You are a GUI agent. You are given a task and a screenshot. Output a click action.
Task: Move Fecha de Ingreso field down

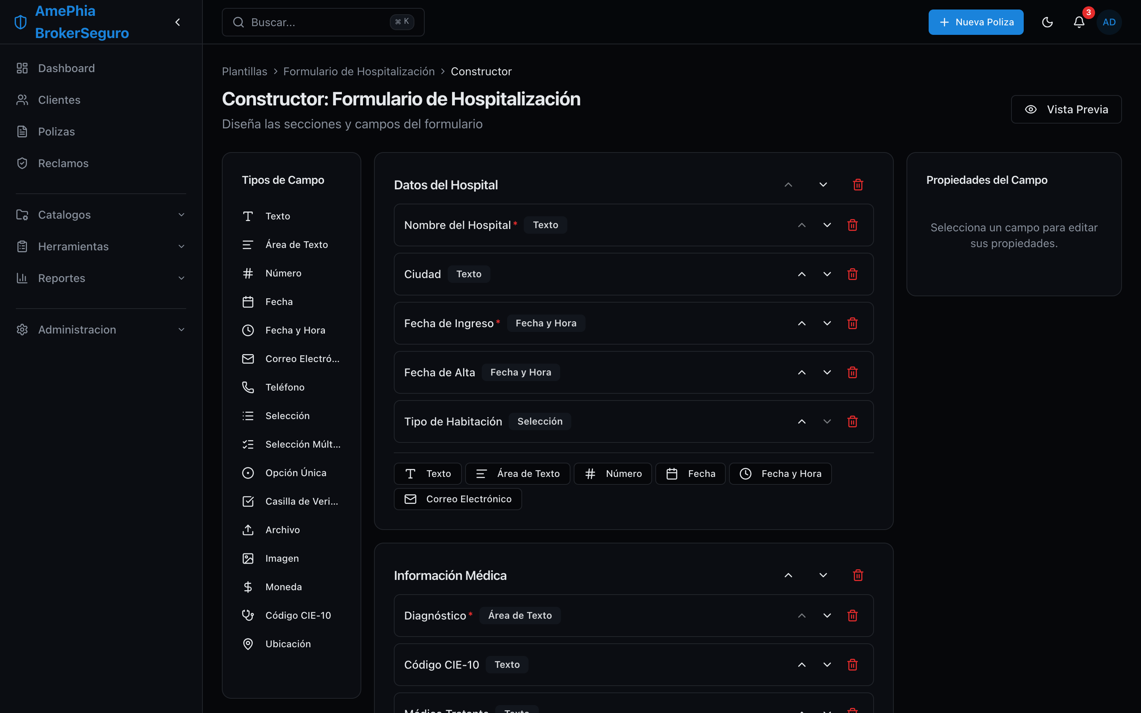(x=827, y=323)
